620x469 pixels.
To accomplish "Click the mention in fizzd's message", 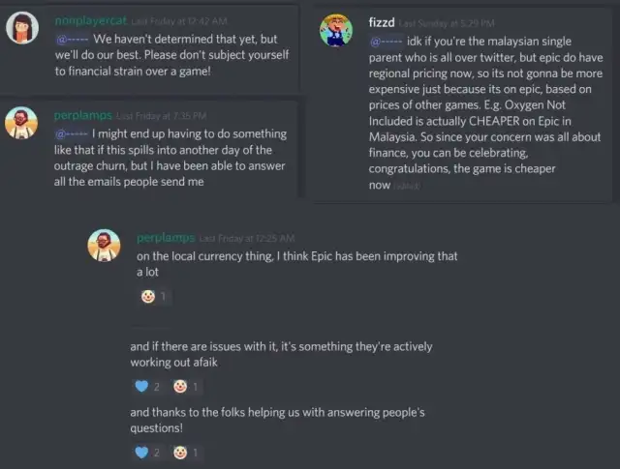I will point(386,41).
